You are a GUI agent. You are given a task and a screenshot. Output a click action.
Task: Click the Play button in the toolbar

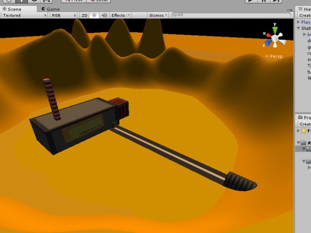pos(251,1)
